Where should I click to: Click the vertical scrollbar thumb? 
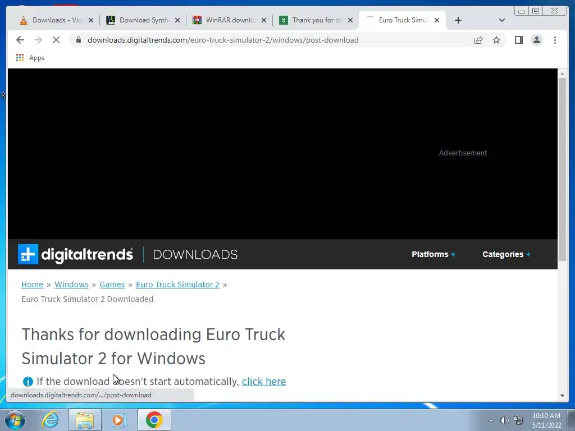tap(562, 169)
